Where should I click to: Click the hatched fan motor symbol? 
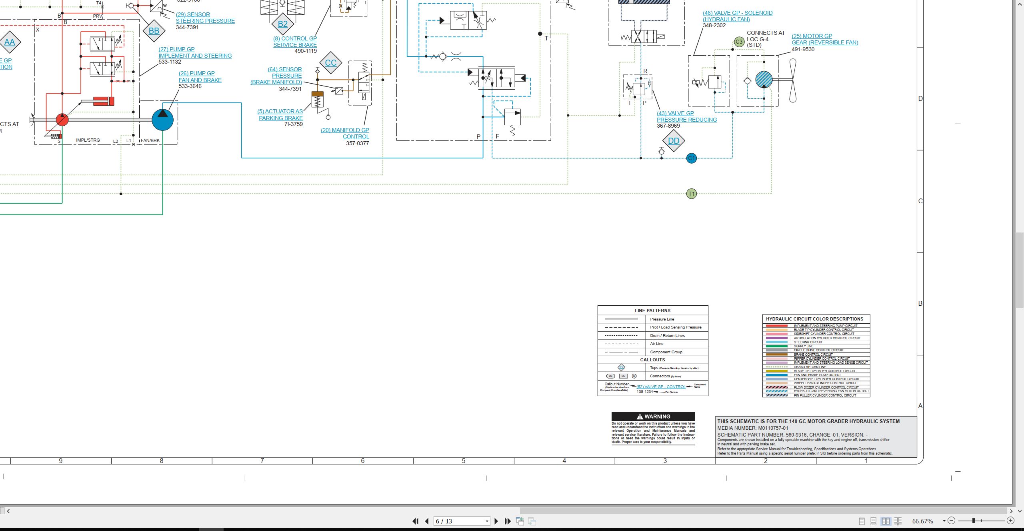(x=764, y=80)
